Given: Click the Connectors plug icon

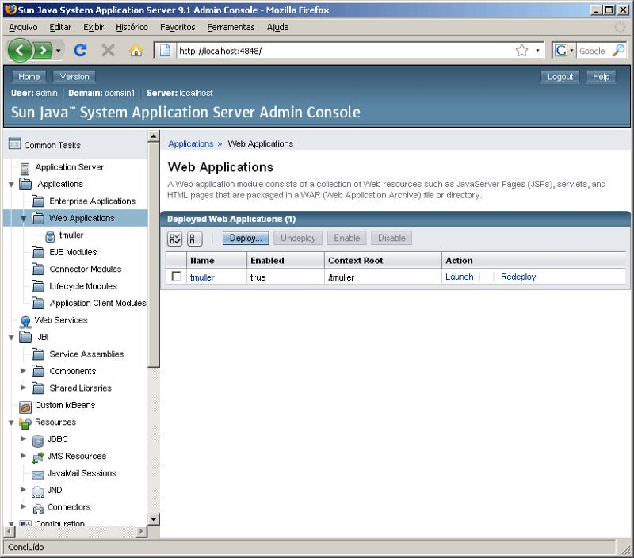Looking at the screenshot, I should pyautogui.click(x=38, y=509).
